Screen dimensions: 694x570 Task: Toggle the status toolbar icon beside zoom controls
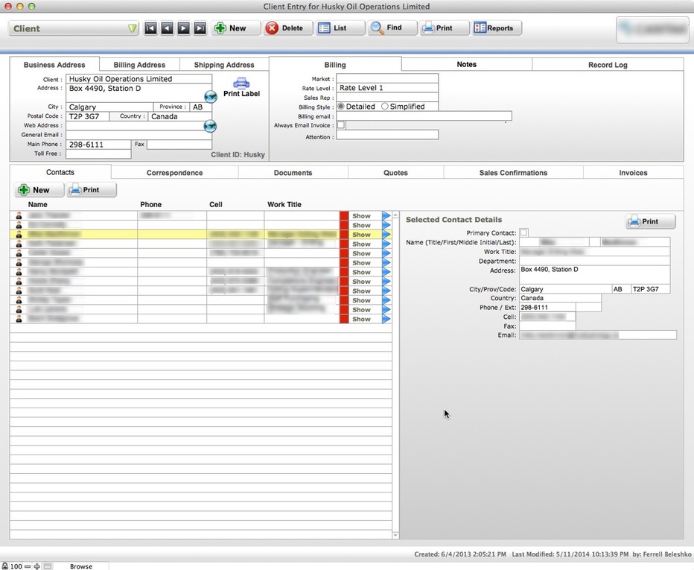tap(48, 566)
